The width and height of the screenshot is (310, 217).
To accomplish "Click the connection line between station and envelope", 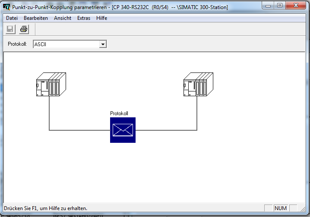I will click(78, 130).
